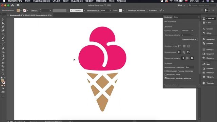Open the fill color dropdown arrow
217x122 pixels.
[21, 11]
